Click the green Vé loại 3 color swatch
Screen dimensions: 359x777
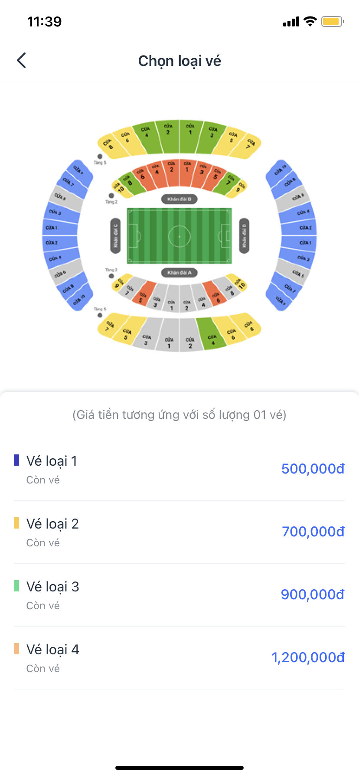16,586
